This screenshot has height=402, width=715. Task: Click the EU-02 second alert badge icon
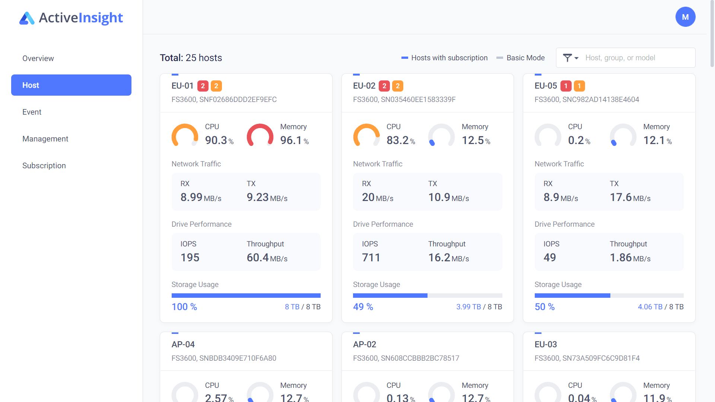(397, 86)
